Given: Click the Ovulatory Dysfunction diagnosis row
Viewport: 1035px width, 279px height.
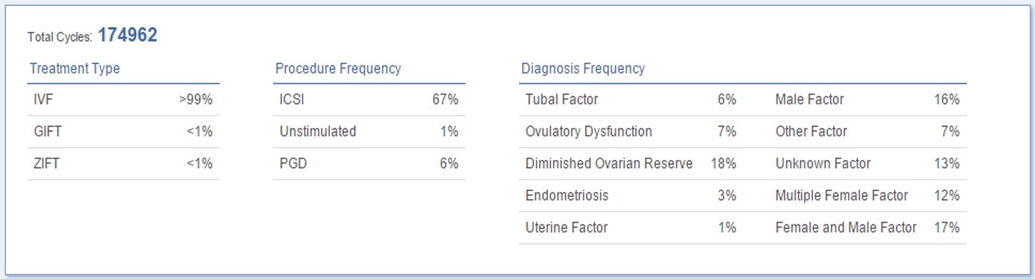Looking at the screenshot, I should pyautogui.click(x=631, y=131).
